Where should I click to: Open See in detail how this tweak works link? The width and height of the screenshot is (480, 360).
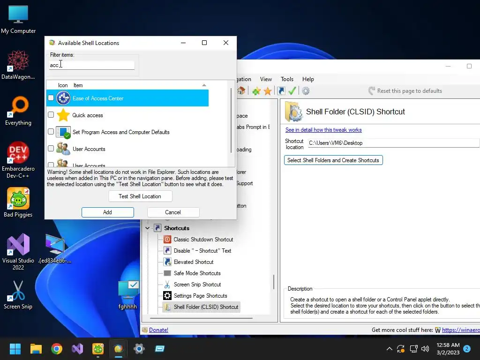tap(323, 130)
